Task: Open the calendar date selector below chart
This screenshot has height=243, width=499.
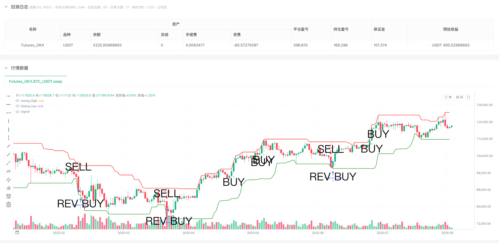Action: 17,232
